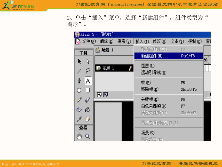Click the 插入(I) menu

tap(142, 41)
